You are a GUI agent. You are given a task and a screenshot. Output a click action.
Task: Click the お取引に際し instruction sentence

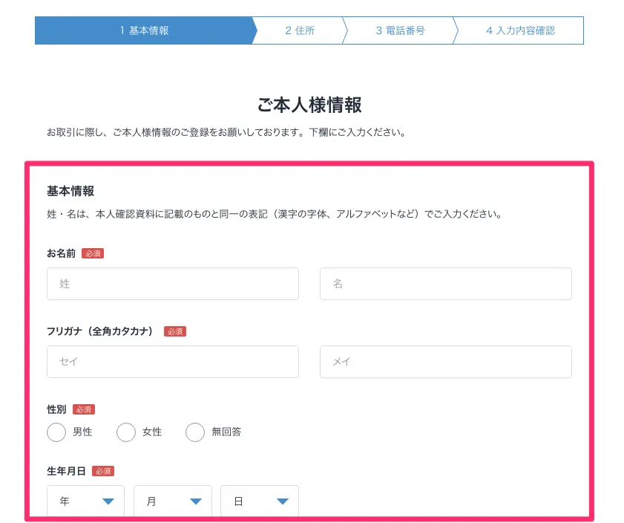(x=226, y=132)
